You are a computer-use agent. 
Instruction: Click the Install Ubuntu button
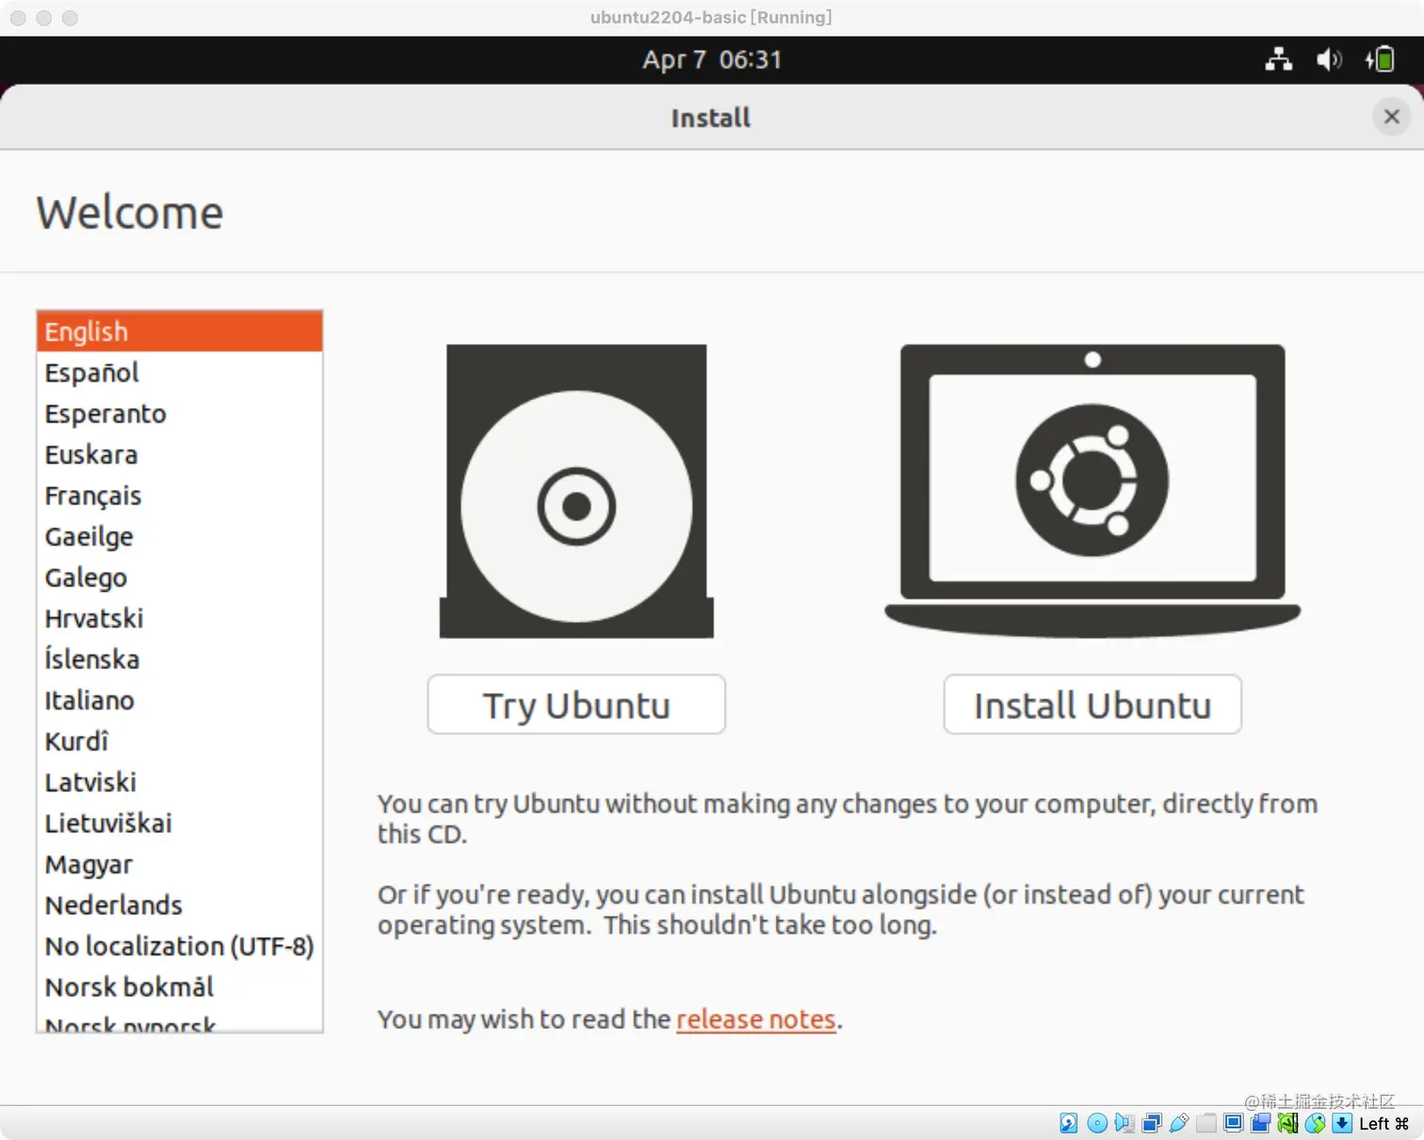1092,704
